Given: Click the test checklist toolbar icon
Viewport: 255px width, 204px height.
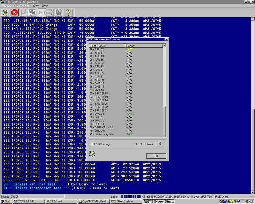Looking at the screenshot, I should [32, 12].
